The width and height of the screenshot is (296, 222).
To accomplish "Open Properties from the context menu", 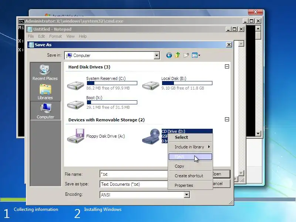I will 190,185.
